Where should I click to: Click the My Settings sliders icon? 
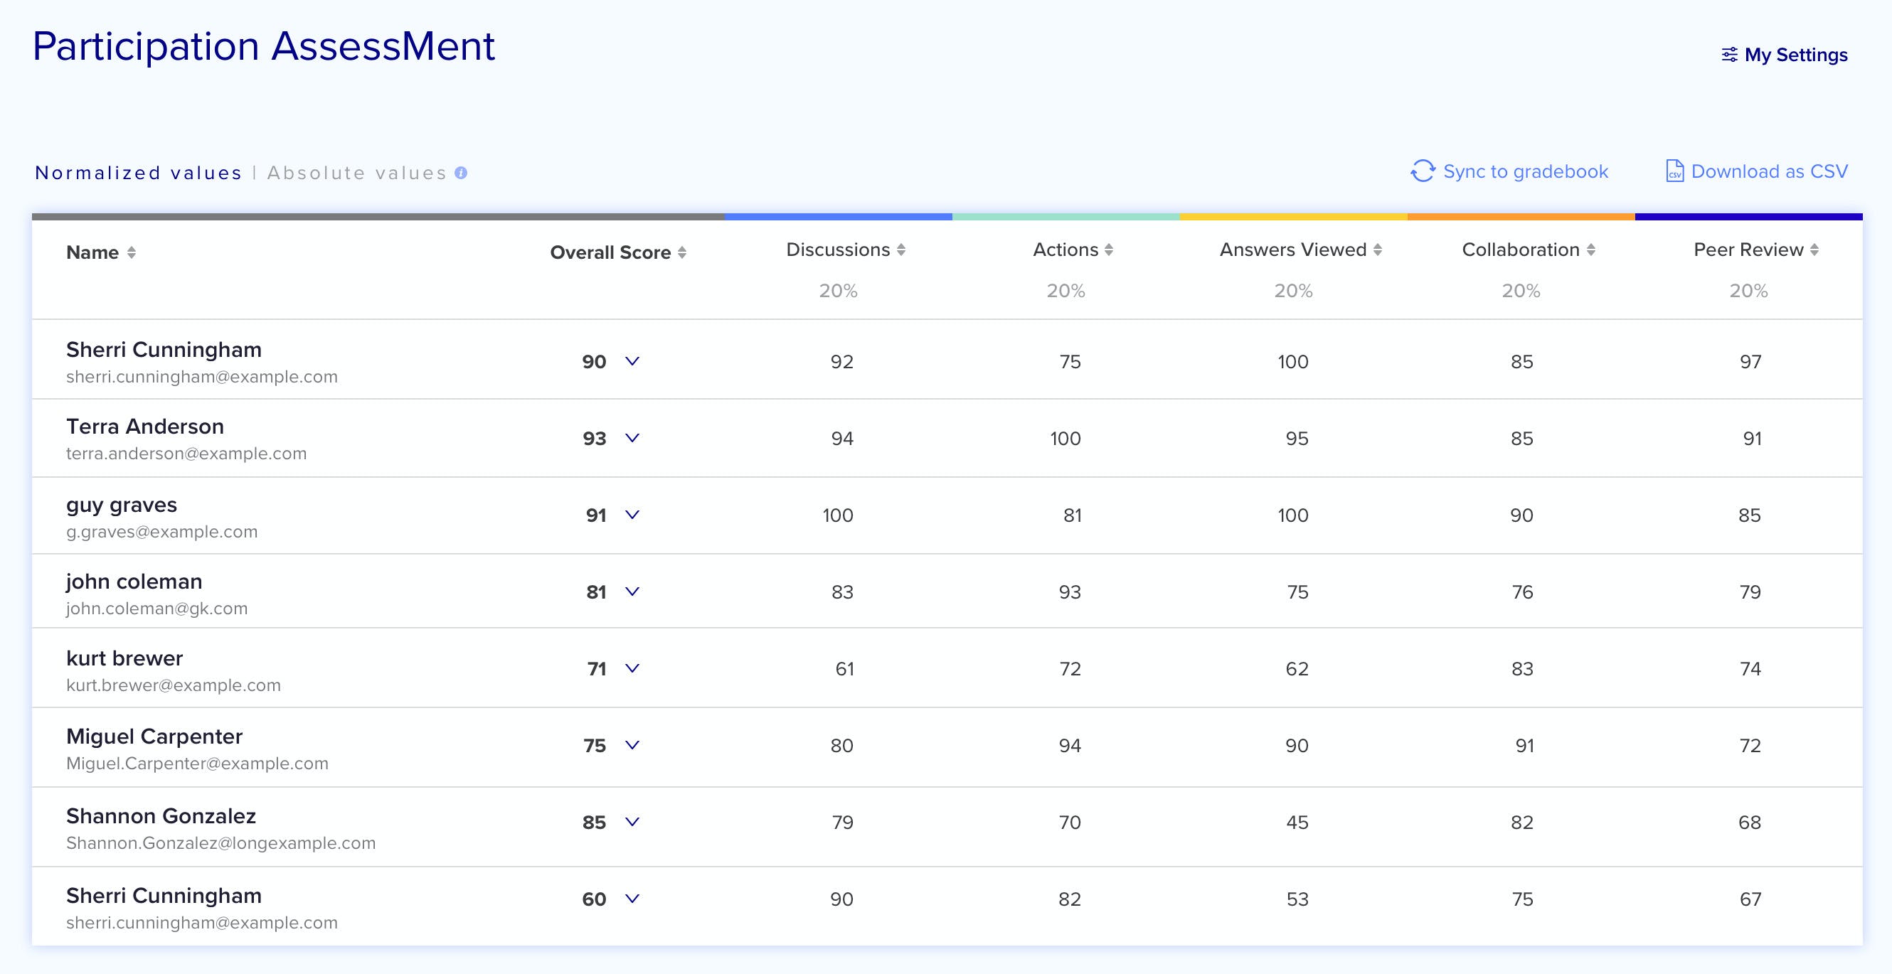coord(1729,55)
